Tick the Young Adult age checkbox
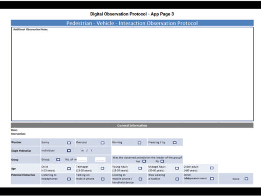 pos(140,168)
